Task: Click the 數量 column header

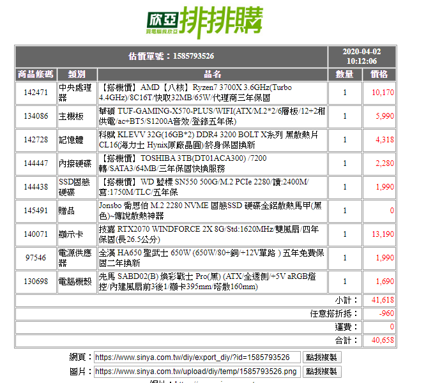Action: 345,74
